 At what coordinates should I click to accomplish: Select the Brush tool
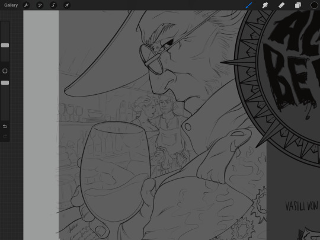point(249,5)
